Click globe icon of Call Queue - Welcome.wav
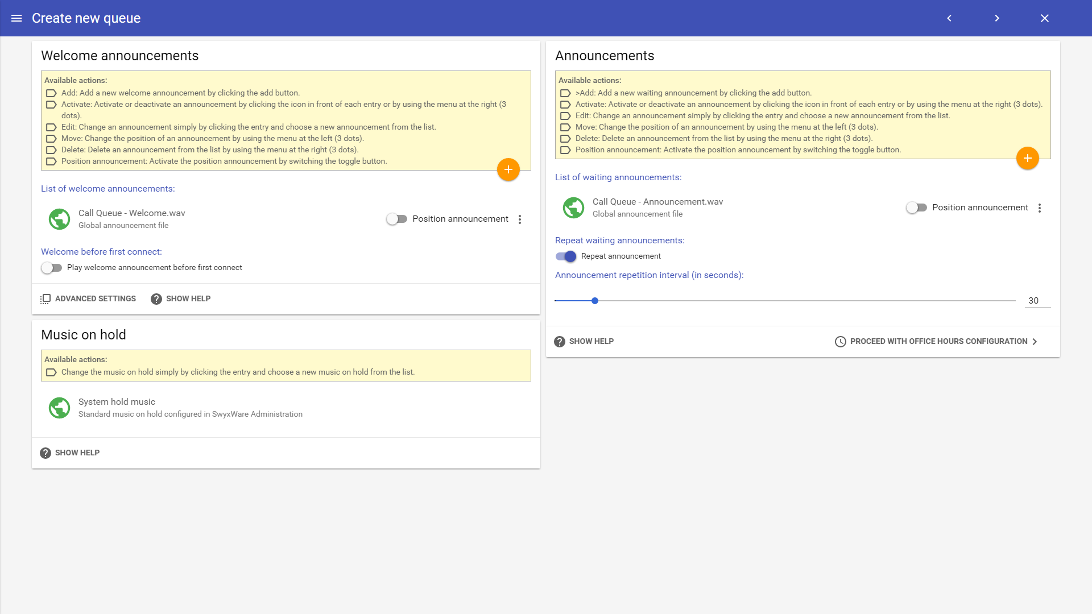Screen dimensions: 1092x614 pyautogui.click(x=59, y=219)
